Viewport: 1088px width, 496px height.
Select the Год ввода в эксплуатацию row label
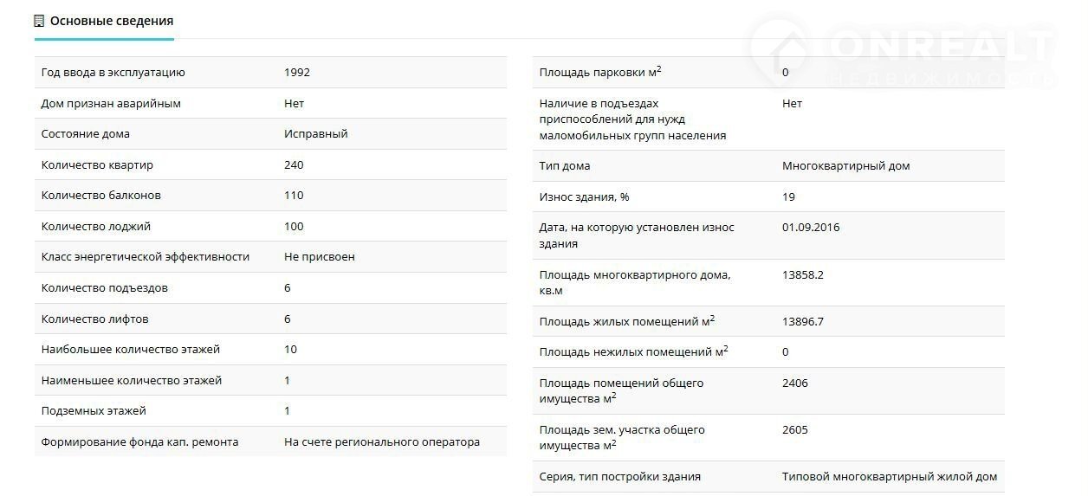(x=113, y=73)
